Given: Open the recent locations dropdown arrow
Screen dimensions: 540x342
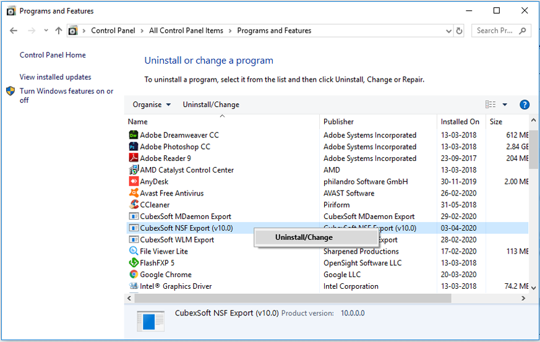Looking at the screenshot, I should coord(46,31).
